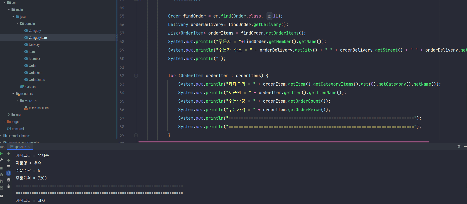Click getOrderCount() call on line 65
Viewport: 467px width, 204px height.
coord(308,101)
